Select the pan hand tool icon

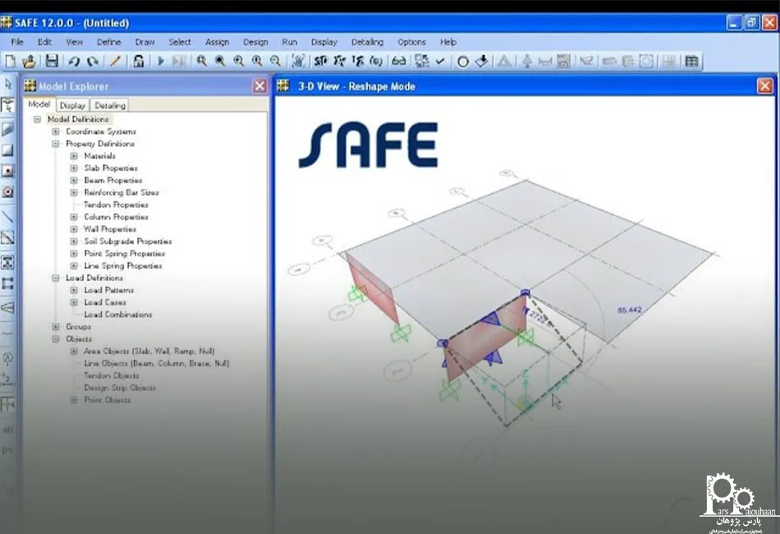(x=298, y=62)
